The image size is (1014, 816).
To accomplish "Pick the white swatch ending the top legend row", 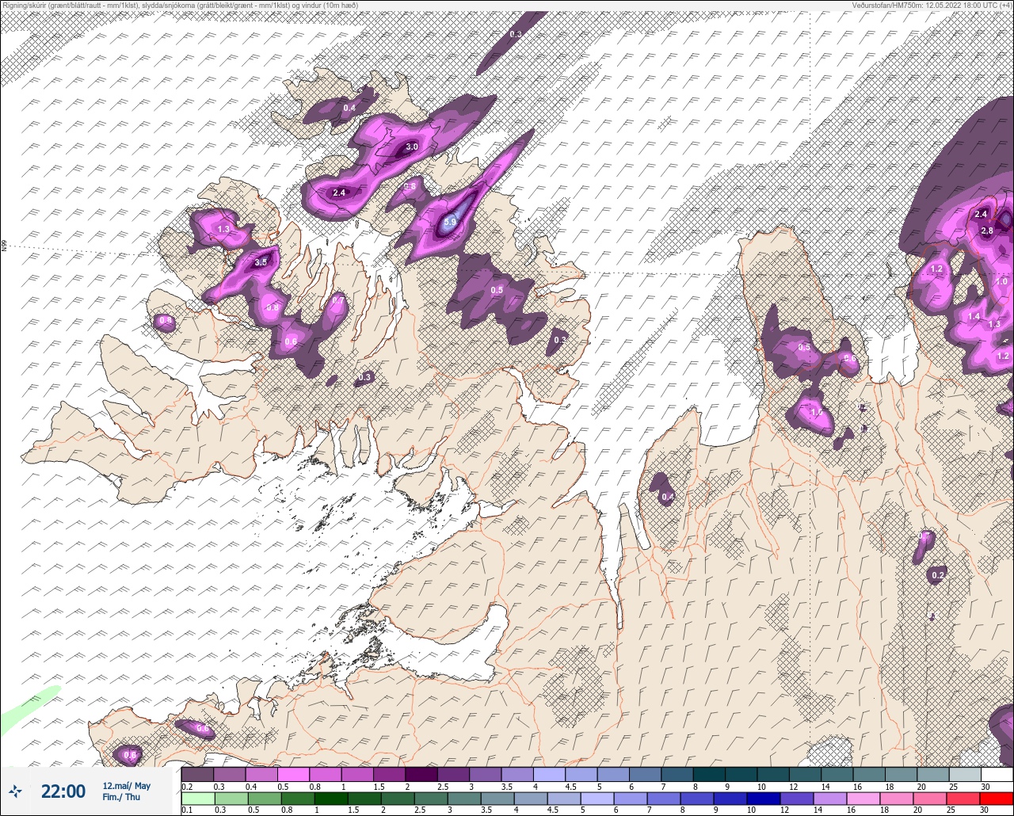I will coord(997,774).
